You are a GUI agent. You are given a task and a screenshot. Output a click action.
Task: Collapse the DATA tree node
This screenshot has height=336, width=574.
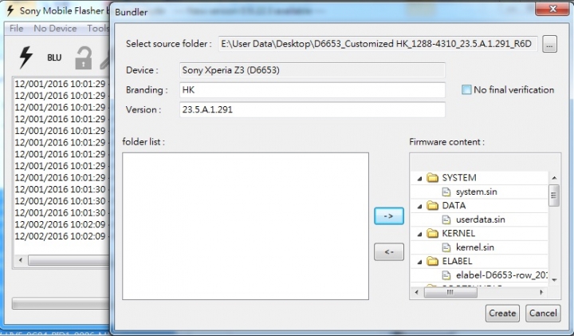[419, 206]
